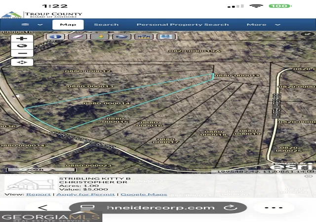Screen dimensions: 316x222
Task: Expand the layers dropdown chevron
Action: point(40,25)
